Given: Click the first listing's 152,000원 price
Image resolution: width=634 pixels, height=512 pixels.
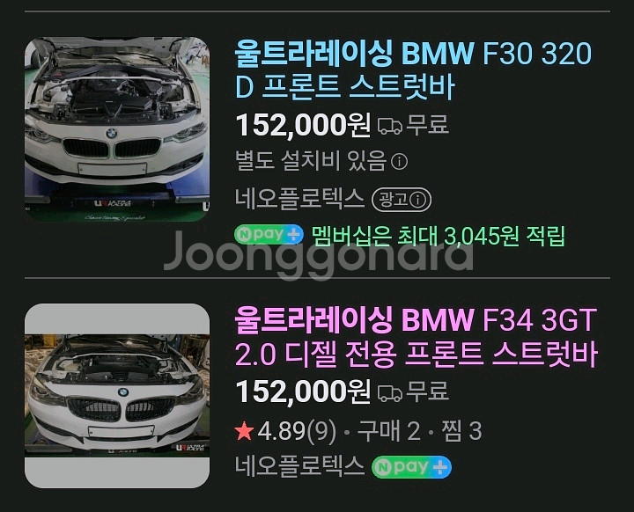Looking at the screenshot, I should coord(303,125).
